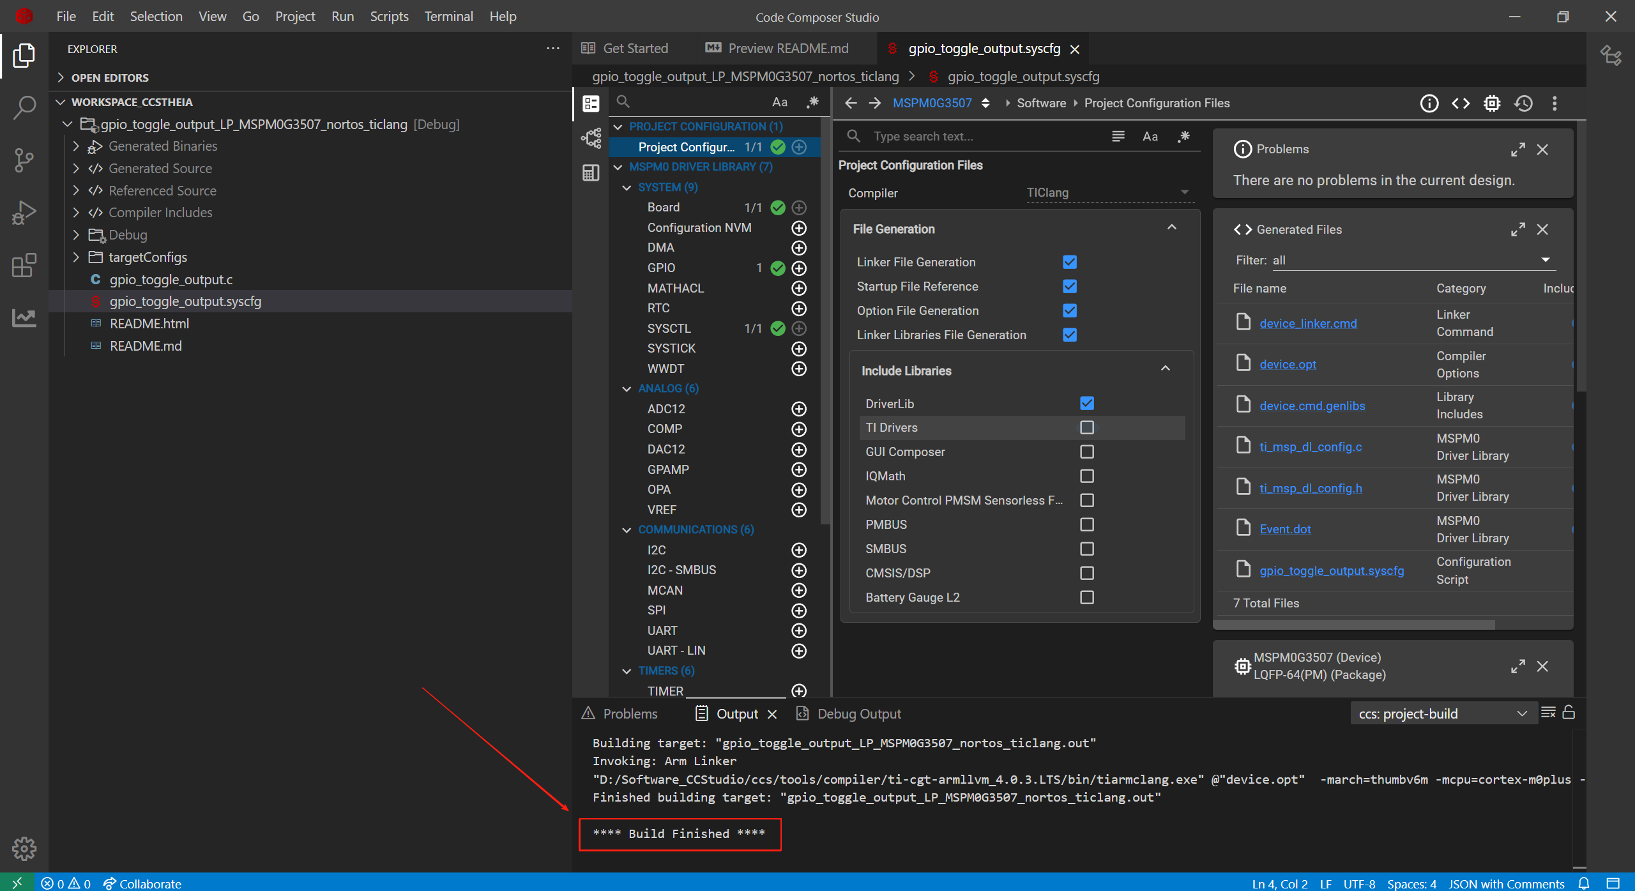The width and height of the screenshot is (1635, 891).
Task: Clear the Output panel contents
Action: [x=1548, y=713]
